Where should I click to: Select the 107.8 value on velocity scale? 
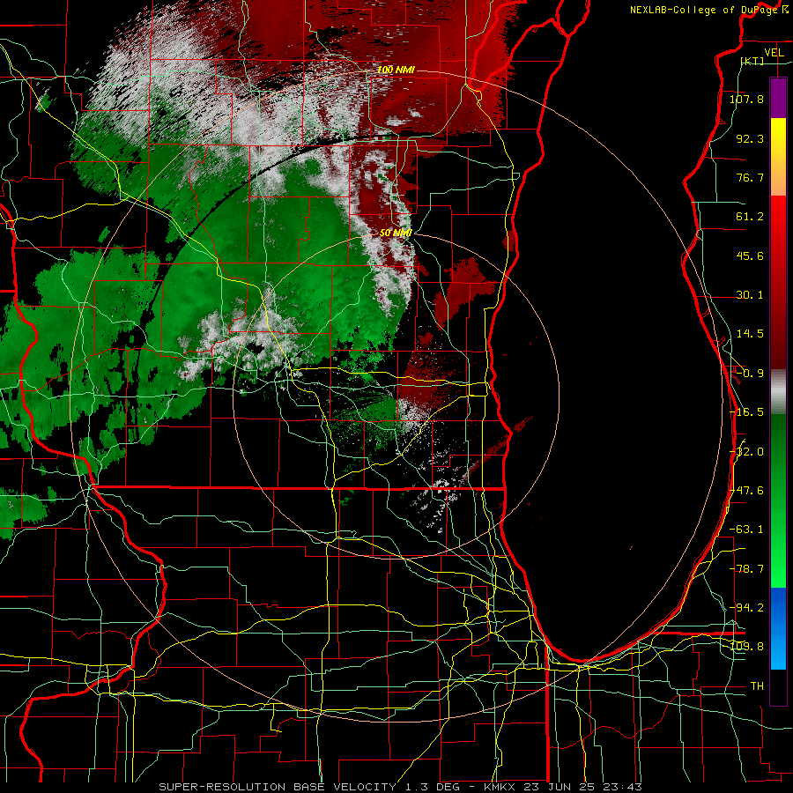[746, 99]
